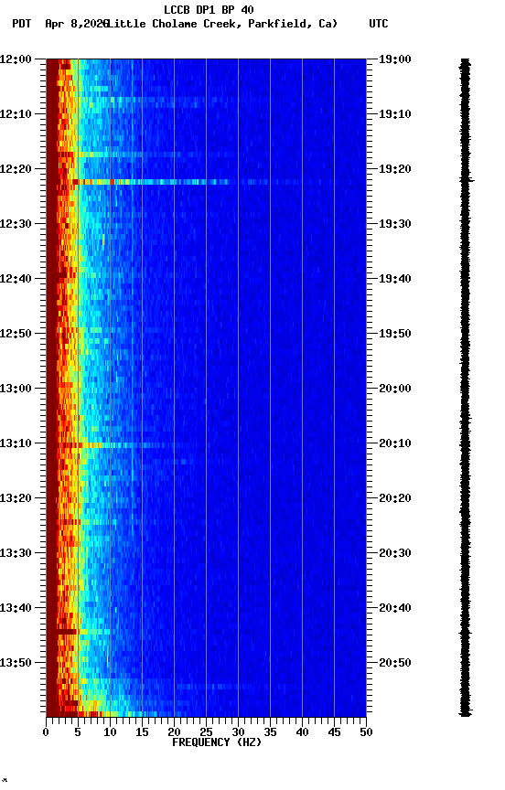Click the 5 Hz frequency axis label

[78, 732]
